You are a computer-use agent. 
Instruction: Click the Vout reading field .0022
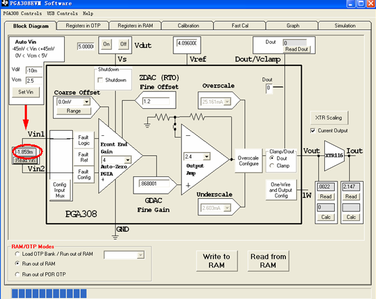click(325, 187)
